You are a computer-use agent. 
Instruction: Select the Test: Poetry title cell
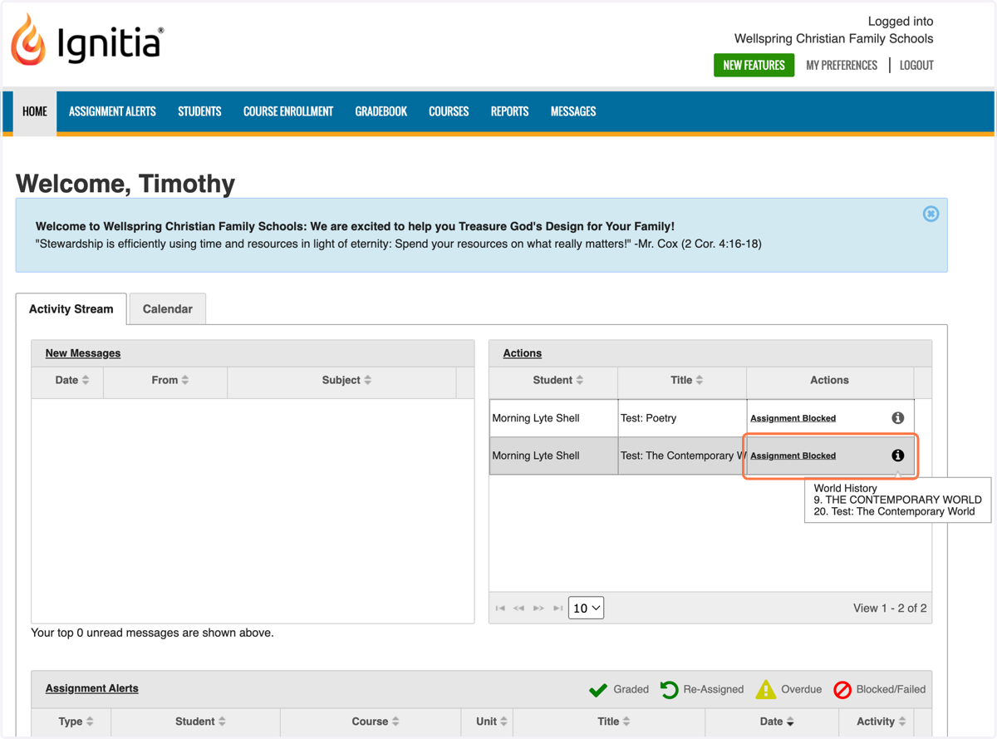(x=682, y=418)
